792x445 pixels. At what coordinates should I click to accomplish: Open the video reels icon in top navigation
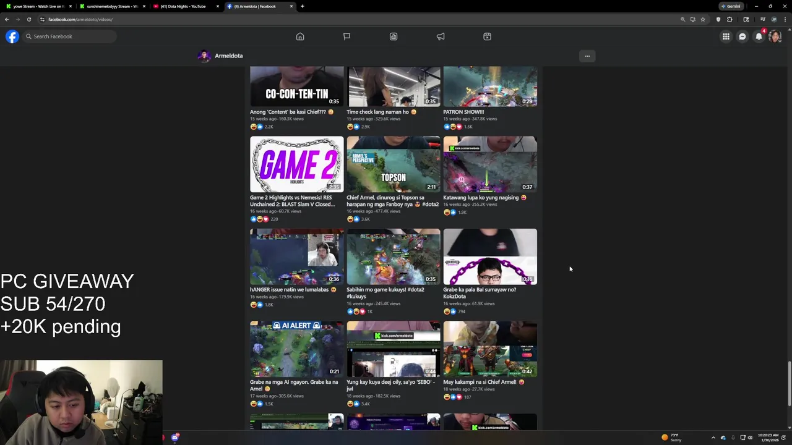click(487, 36)
